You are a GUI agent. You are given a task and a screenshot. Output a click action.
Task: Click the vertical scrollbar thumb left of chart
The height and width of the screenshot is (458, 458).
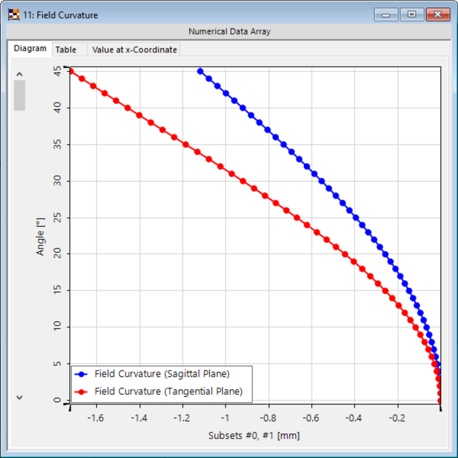pyautogui.click(x=20, y=95)
